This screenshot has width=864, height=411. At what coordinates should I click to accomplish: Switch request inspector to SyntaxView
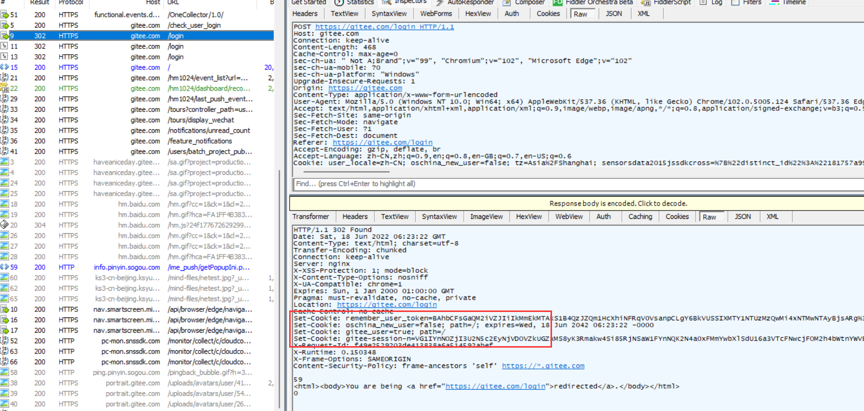pos(389,14)
